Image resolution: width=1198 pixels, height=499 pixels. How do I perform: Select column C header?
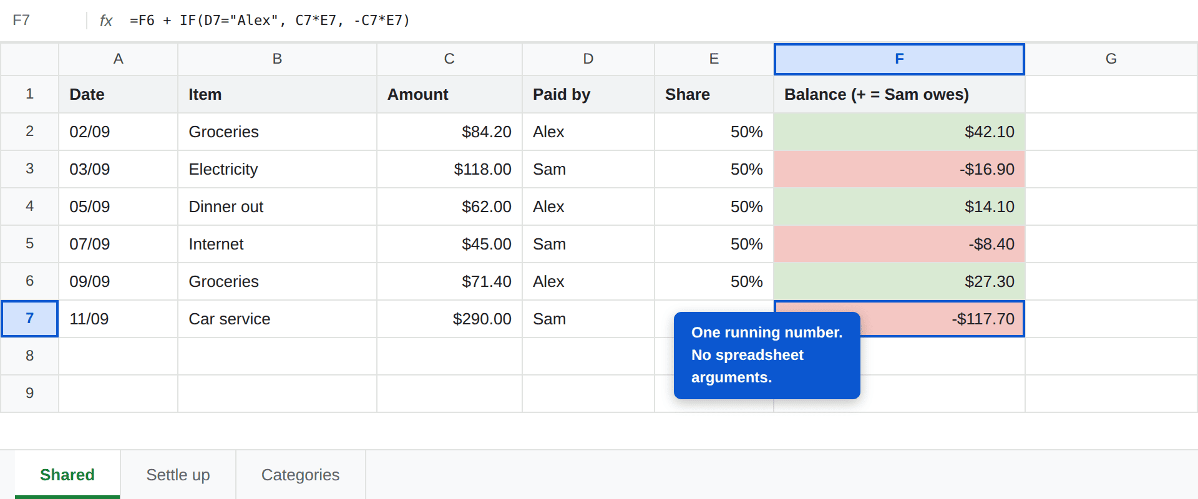449,59
